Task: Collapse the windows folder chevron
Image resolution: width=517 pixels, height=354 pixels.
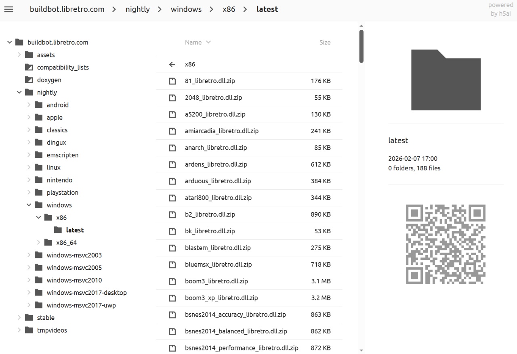Action: (x=29, y=205)
